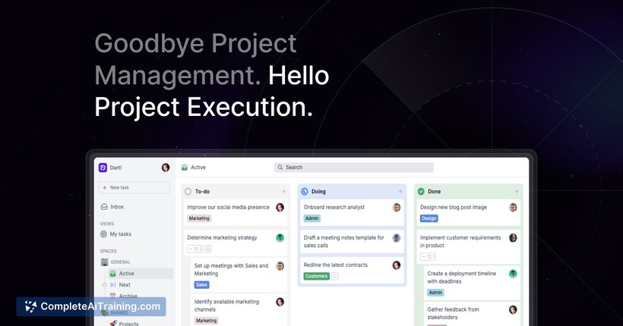The width and height of the screenshot is (623, 326).
Task: Open the Projects item in sidebar
Action: pos(128,323)
